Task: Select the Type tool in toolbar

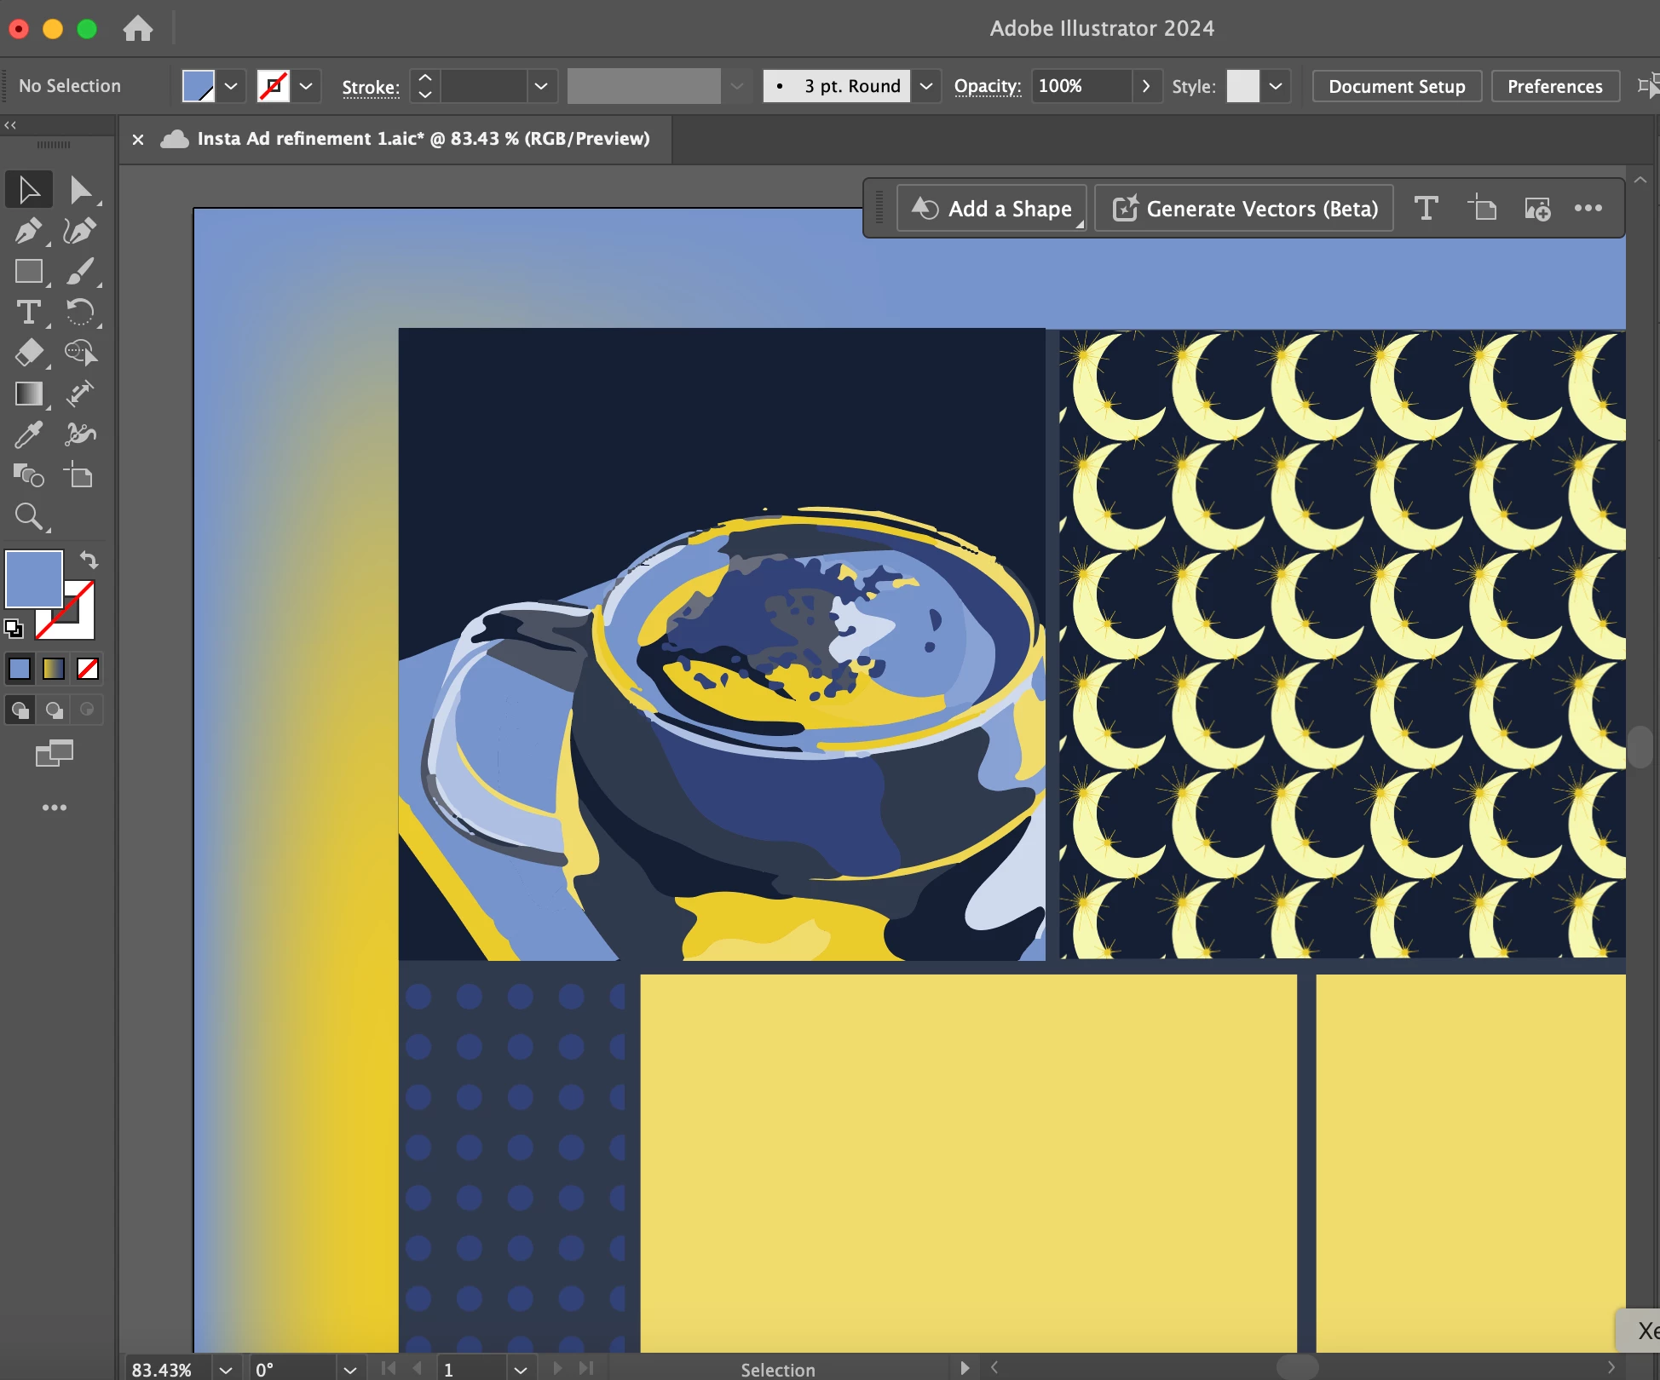Action: coord(28,313)
